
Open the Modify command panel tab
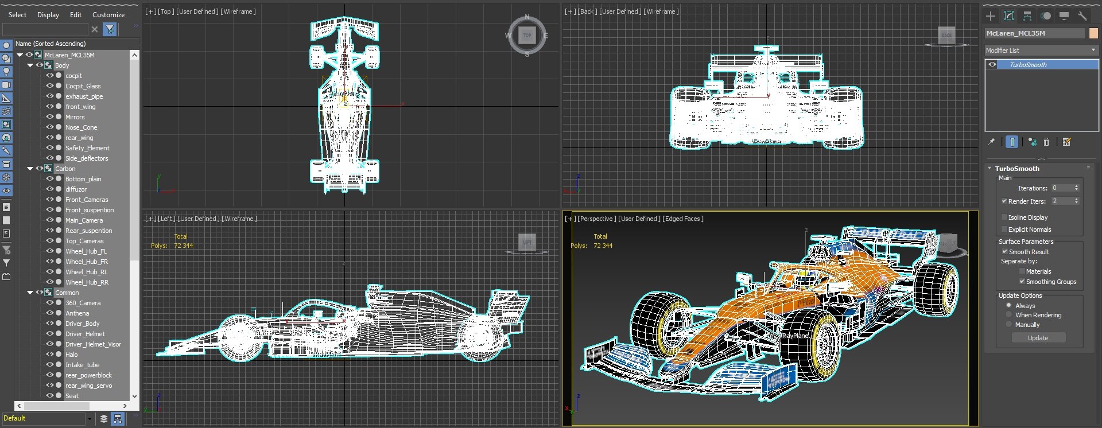coord(1009,16)
